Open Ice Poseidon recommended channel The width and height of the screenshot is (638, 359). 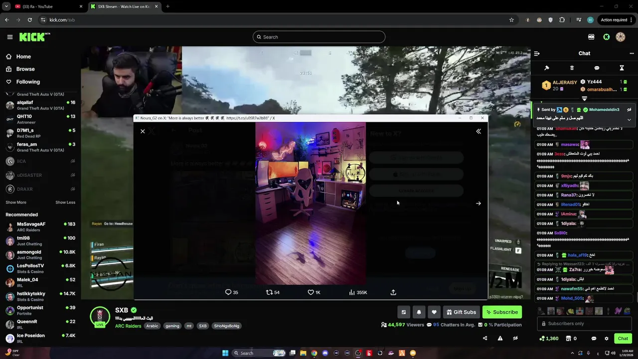(40, 338)
